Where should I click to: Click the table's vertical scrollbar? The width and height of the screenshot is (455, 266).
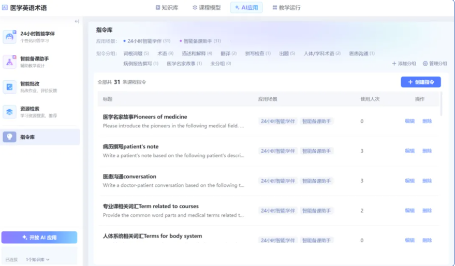(x=441, y=104)
